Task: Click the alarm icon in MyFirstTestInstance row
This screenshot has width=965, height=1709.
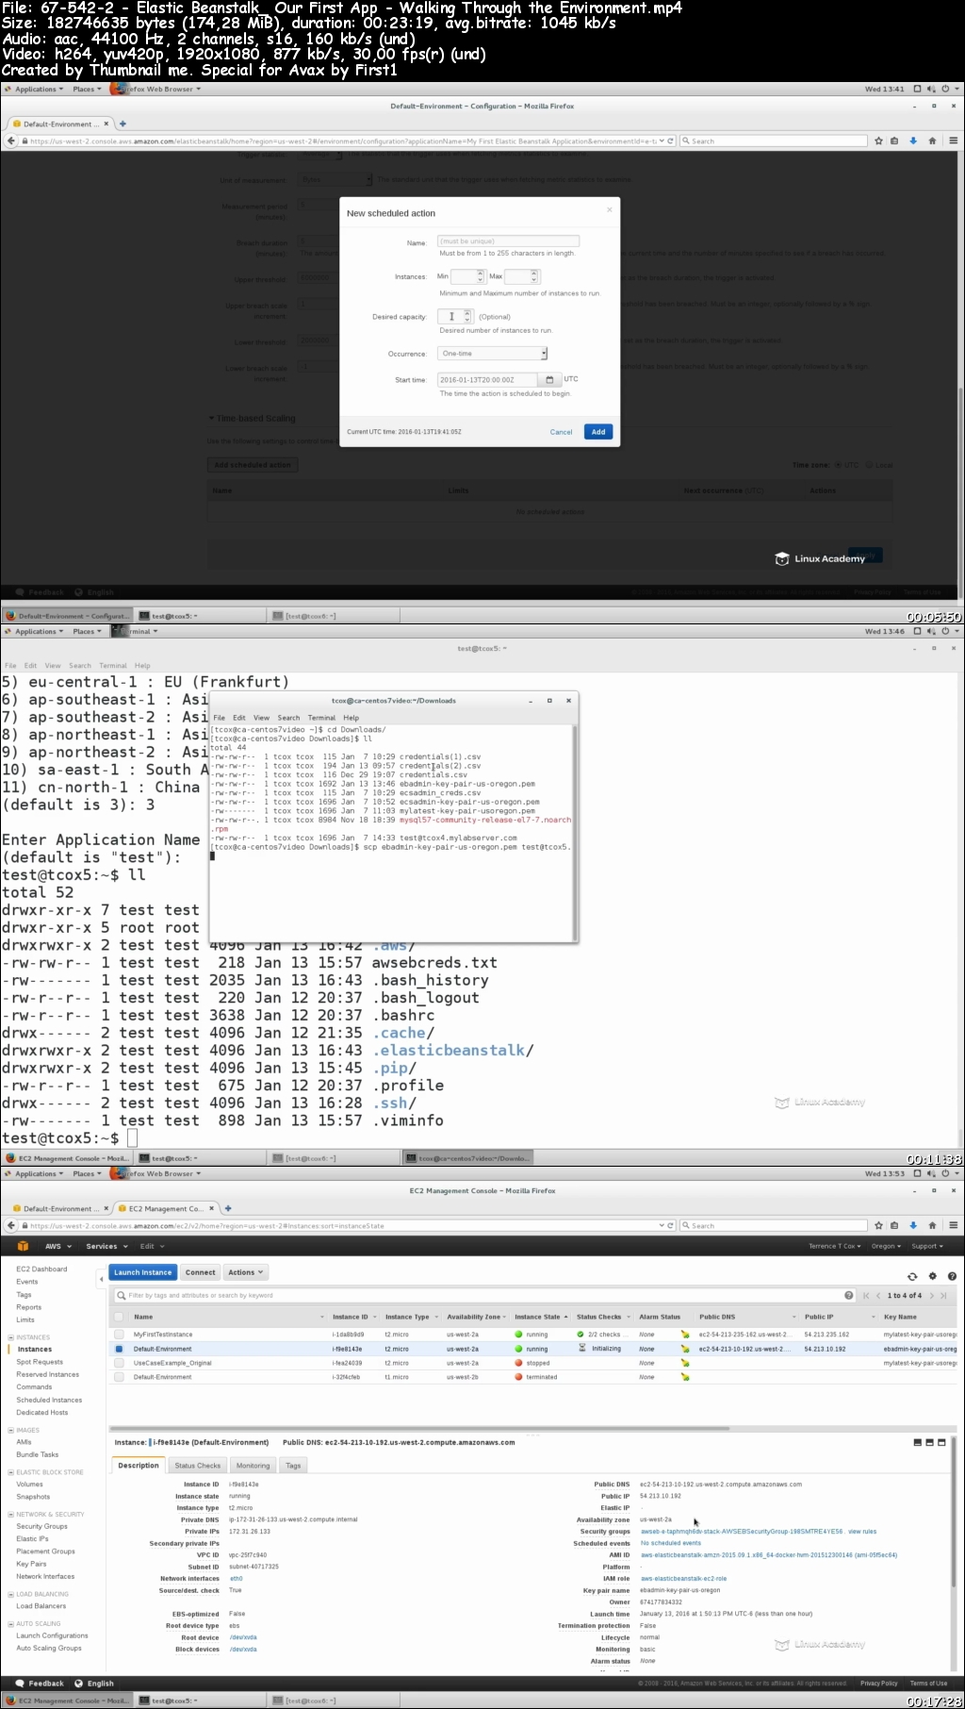Action: click(x=685, y=1335)
